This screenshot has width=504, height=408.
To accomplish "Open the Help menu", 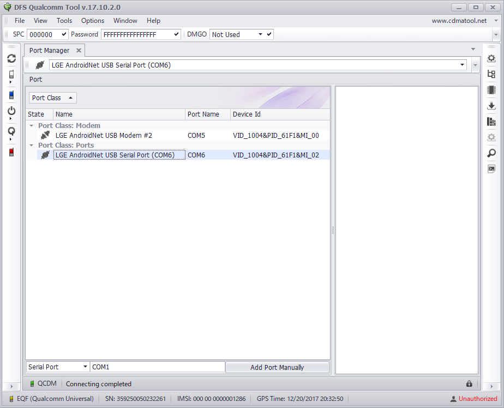I will click(154, 21).
